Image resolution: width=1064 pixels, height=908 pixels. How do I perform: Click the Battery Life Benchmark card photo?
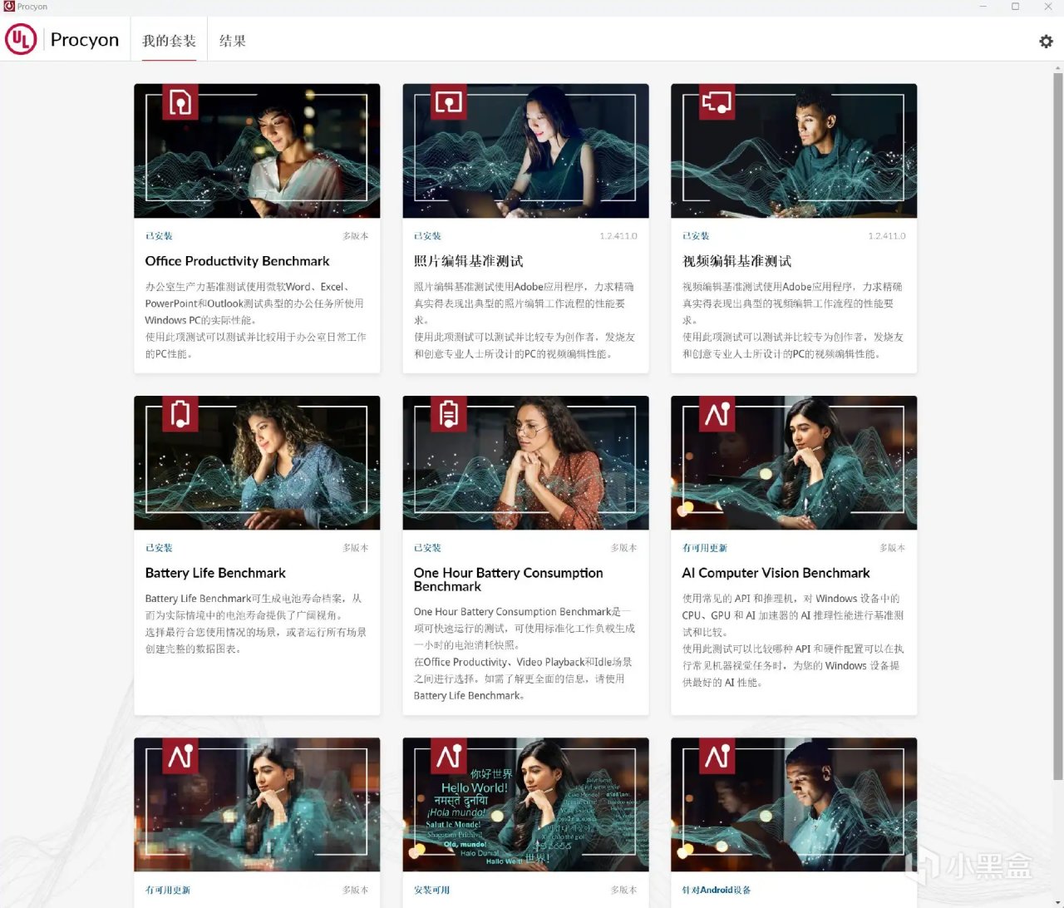[x=257, y=462]
